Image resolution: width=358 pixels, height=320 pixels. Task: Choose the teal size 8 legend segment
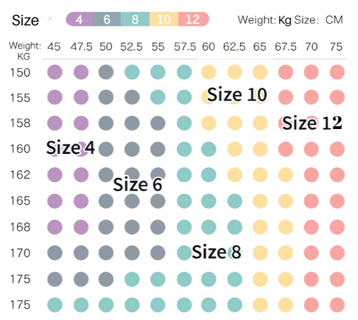(x=135, y=20)
